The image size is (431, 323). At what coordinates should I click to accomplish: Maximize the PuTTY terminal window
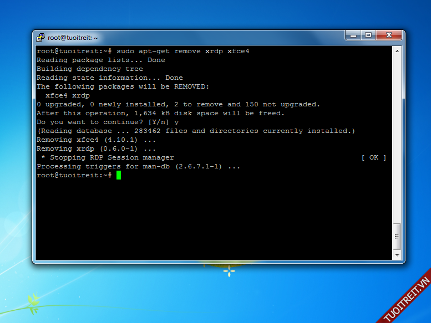pyautogui.click(x=368, y=35)
